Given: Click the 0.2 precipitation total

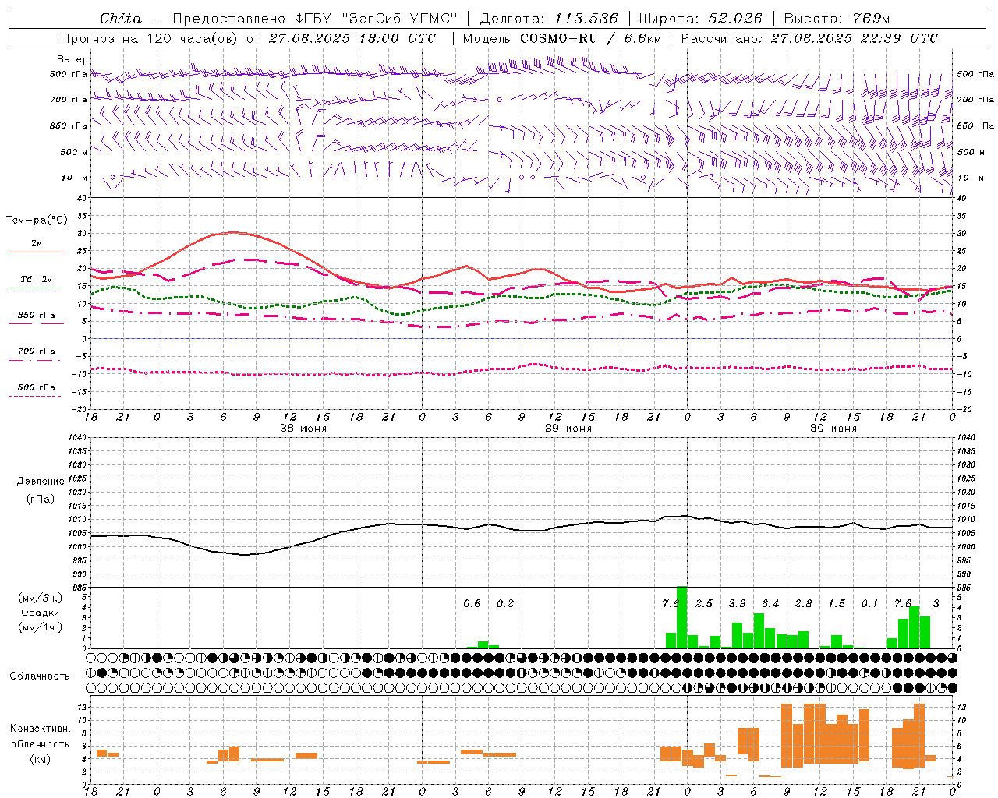Looking at the screenshot, I should point(505,603).
